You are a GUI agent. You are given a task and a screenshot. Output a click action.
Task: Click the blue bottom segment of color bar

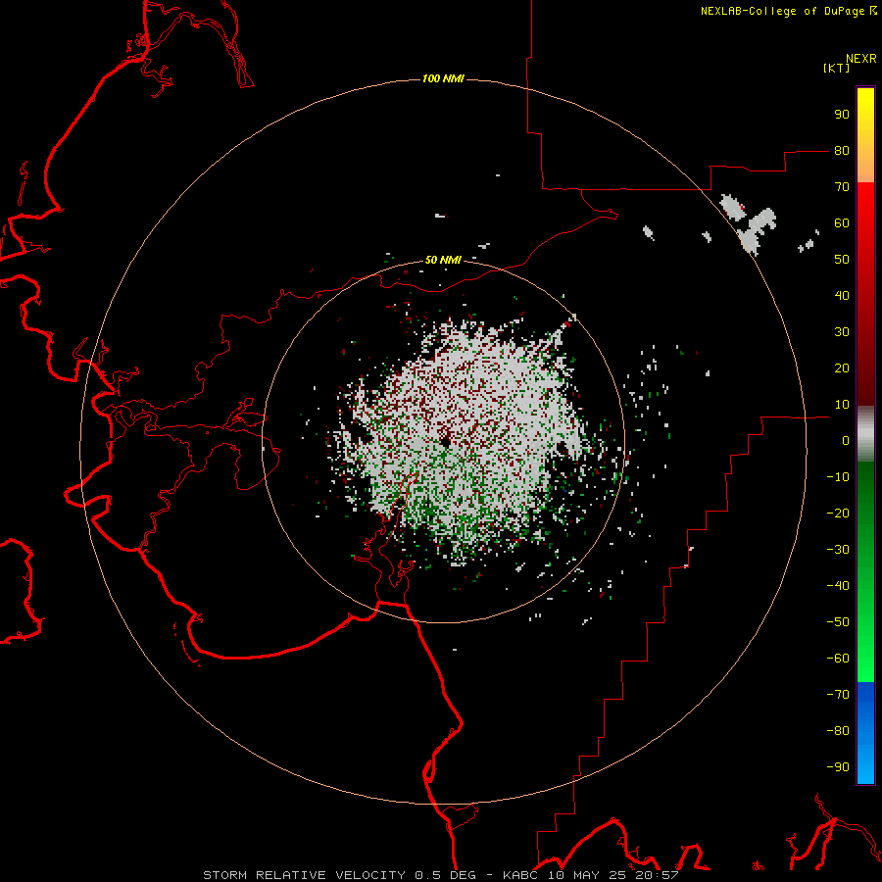click(x=865, y=733)
